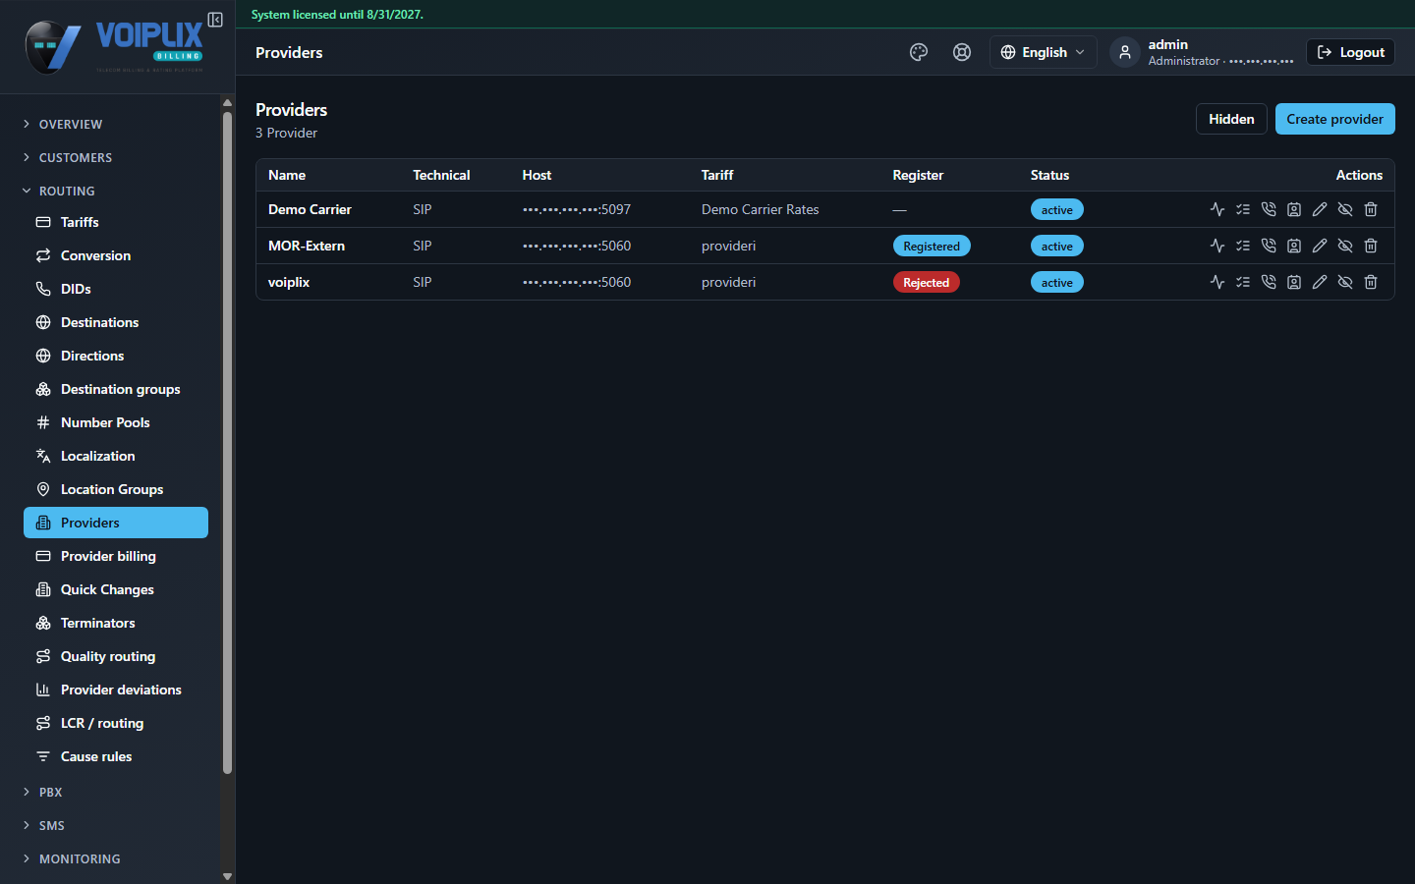Click the phone call icon for Demo Carrier
This screenshot has width=1415, height=884.
pos(1269,209)
